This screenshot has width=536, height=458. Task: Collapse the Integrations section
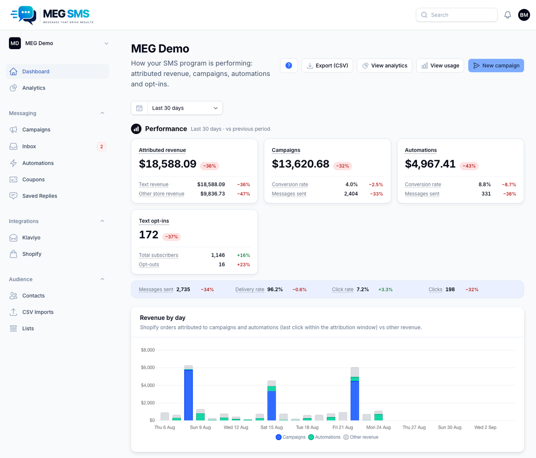(102, 221)
